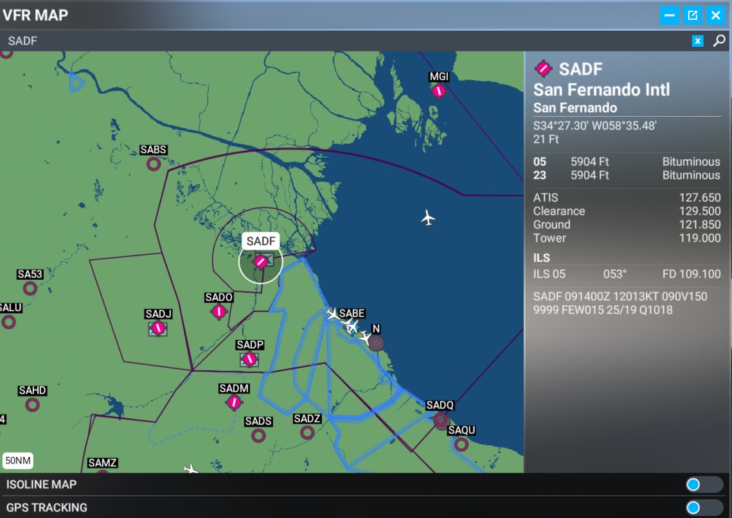Click the aircraft traffic icon near SABE
Screen dimensions: 732x518
pyautogui.click(x=351, y=327)
